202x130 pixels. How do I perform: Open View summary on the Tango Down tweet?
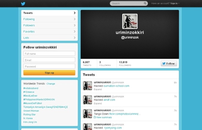point(104,117)
